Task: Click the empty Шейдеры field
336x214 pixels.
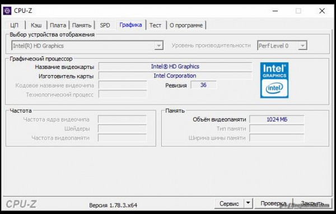Action: coord(122,129)
